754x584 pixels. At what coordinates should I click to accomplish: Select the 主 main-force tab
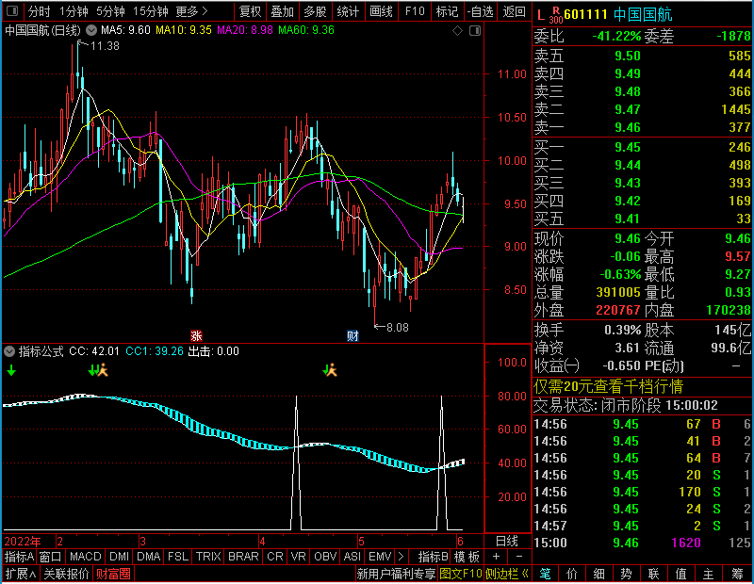[x=708, y=574]
